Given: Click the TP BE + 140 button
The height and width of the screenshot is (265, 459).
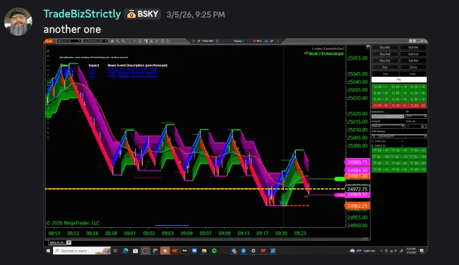Looking at the screenshot, I should click(x=418, y=157).
